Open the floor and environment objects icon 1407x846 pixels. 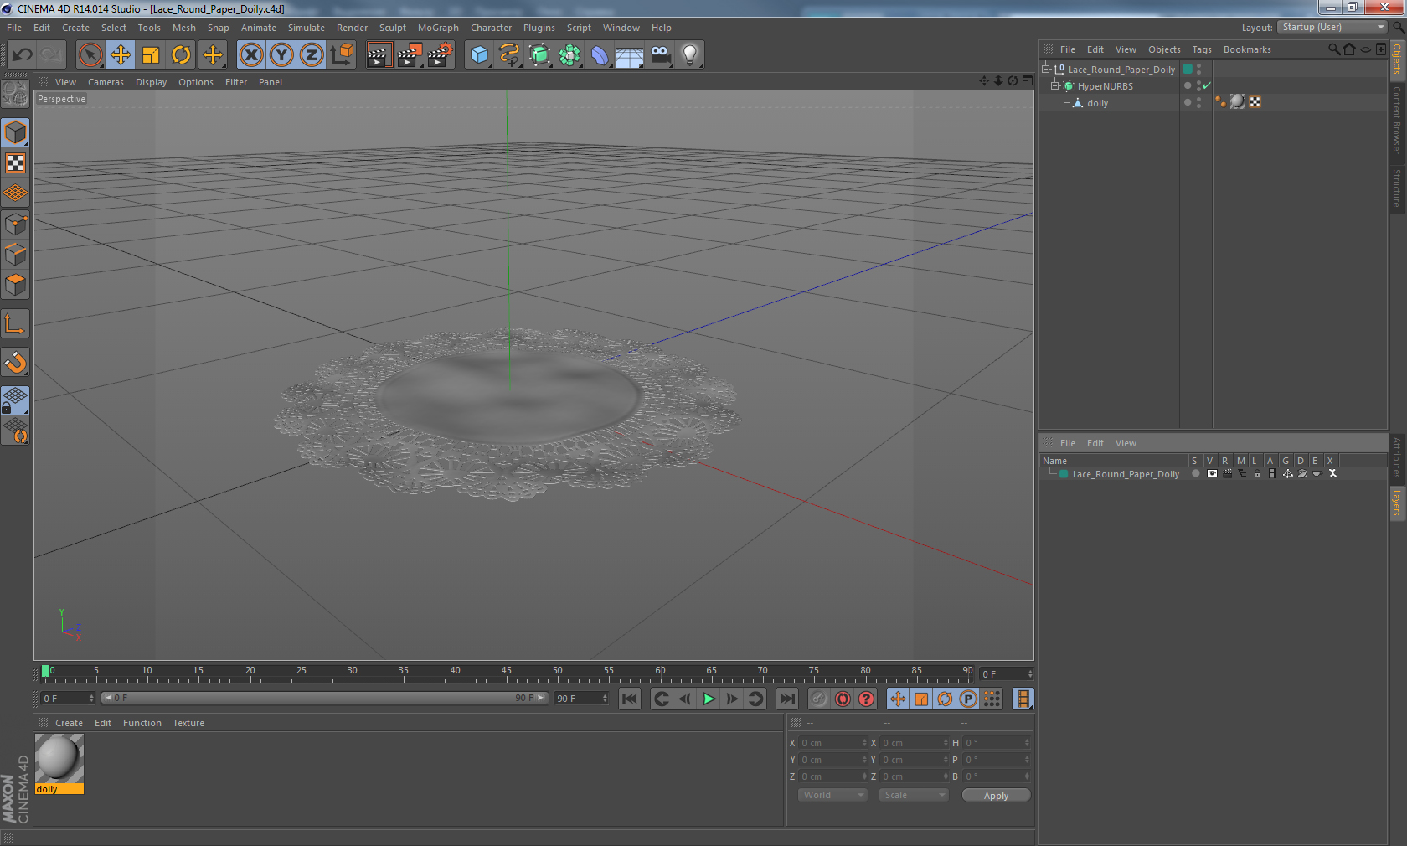[x=630, y=55]
